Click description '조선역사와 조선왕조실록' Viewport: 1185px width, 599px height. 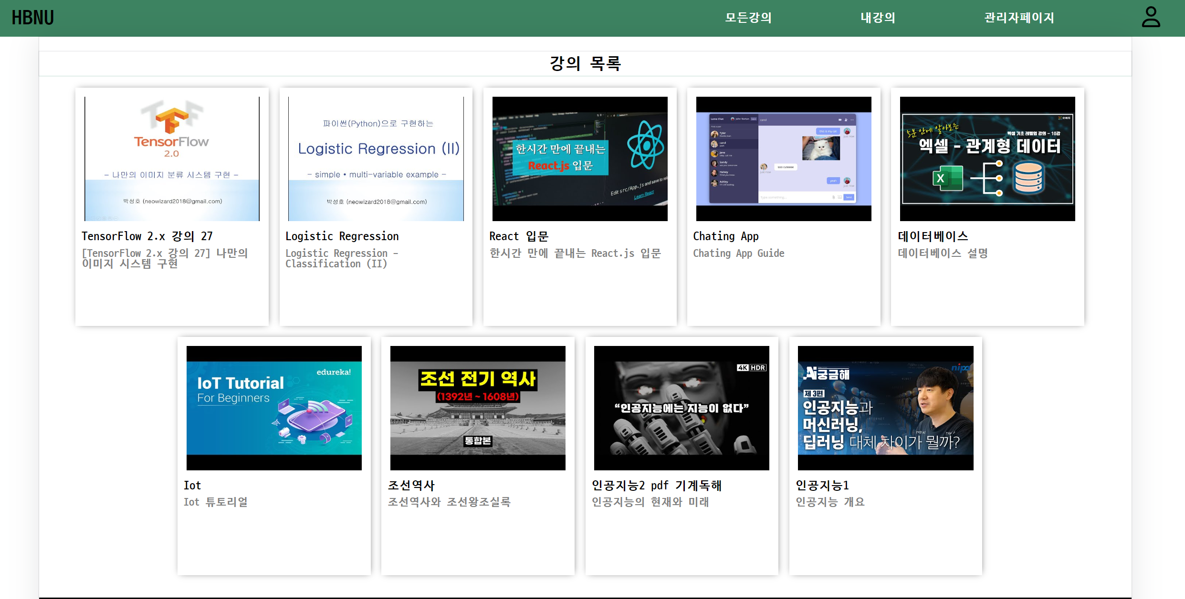[x=449, y=502]
